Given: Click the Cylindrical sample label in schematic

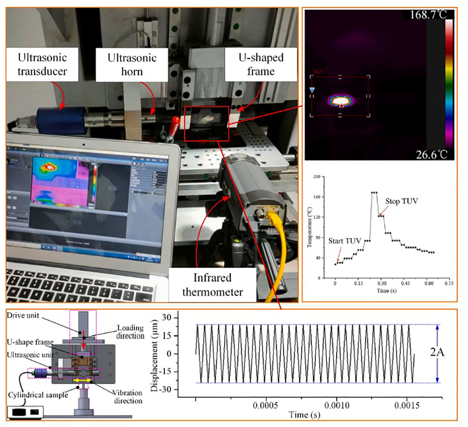Looking at the screenshot, I should 38,395.
